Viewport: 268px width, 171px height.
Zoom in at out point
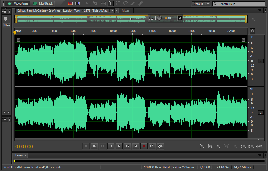pos(251,146)
